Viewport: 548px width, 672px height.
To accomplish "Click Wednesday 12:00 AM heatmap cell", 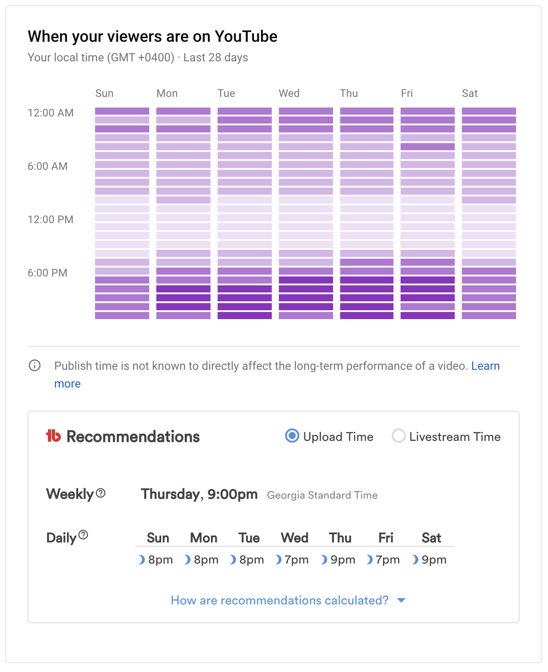I will coord(306,111).
